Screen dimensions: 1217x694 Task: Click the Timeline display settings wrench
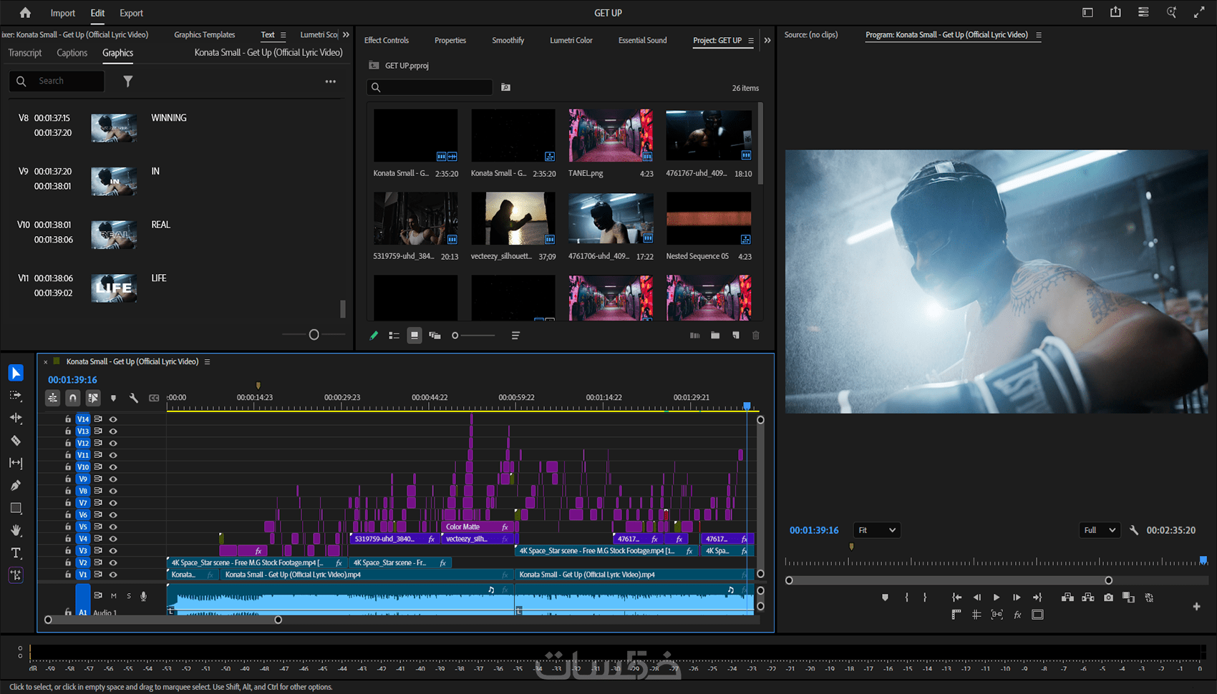(133, 398)
